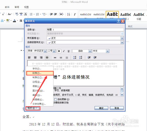Open numbering dropdown arrow in ribbon

coord(41,14)
